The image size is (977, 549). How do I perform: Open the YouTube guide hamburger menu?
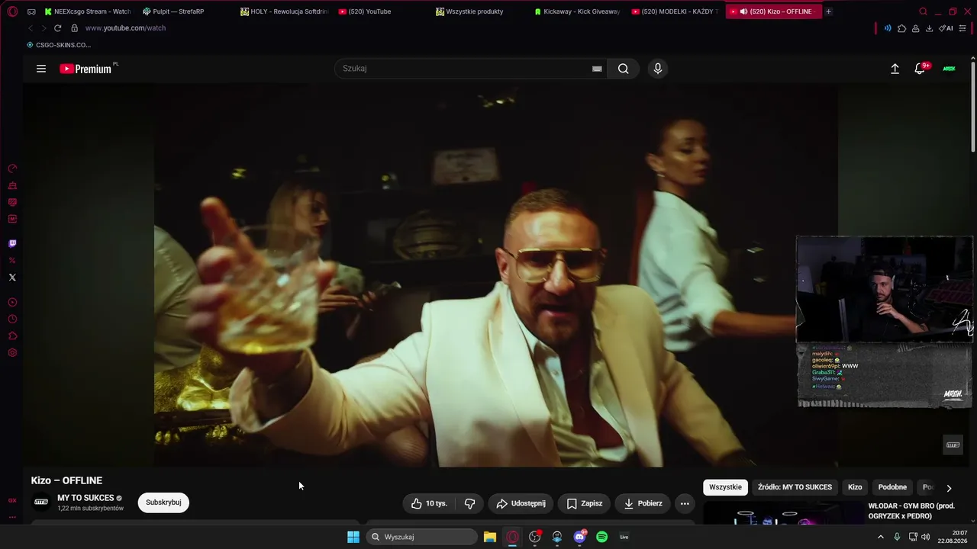[41, 69]
